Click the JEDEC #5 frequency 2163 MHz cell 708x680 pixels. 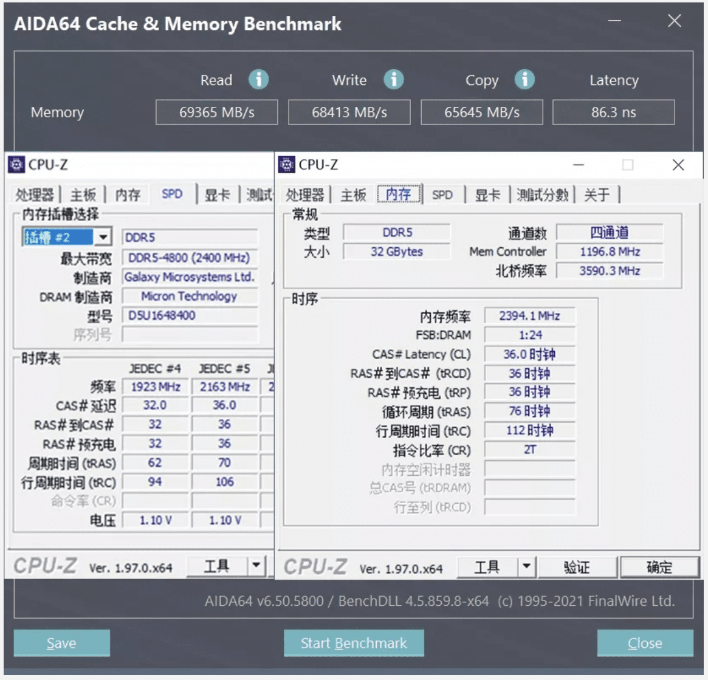point(224,386)
